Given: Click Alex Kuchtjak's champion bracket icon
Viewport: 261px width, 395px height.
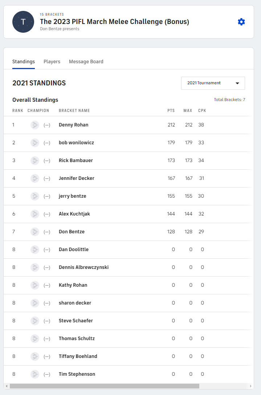Looking at the screenshot, I should point(35,214).
